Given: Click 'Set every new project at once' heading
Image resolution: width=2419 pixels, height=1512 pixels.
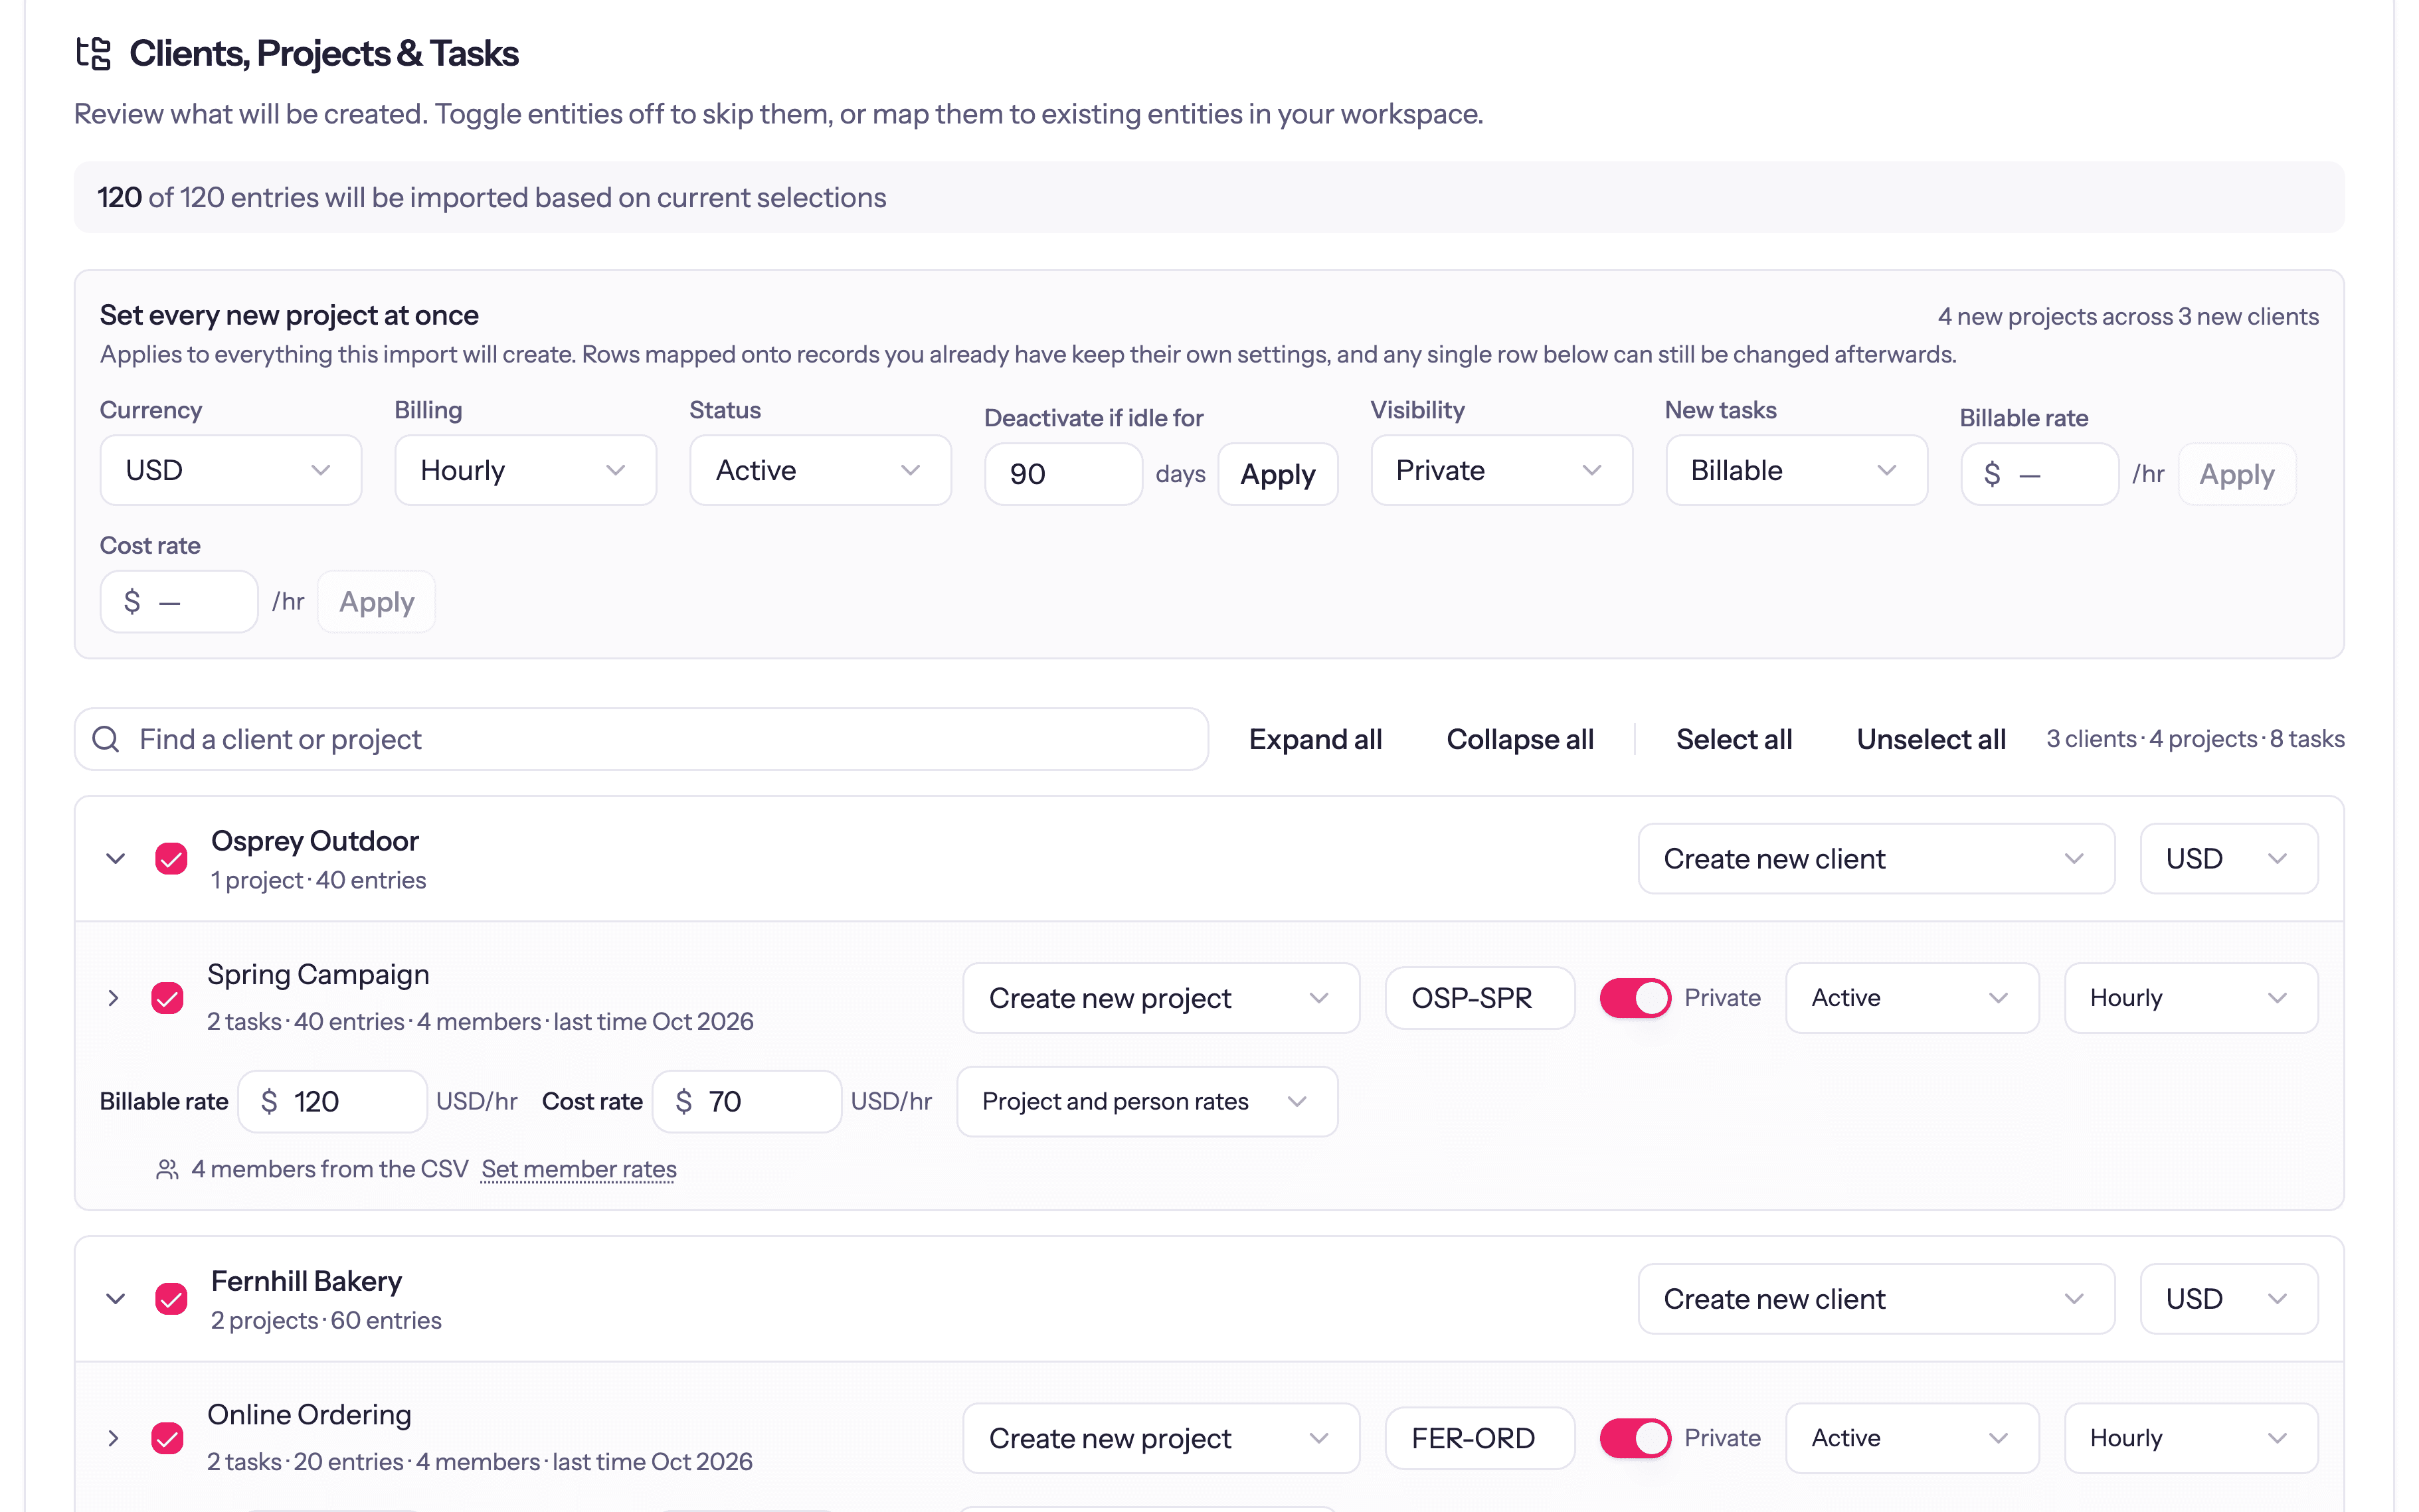Looking at the screenshot, I should coord(289,315).
